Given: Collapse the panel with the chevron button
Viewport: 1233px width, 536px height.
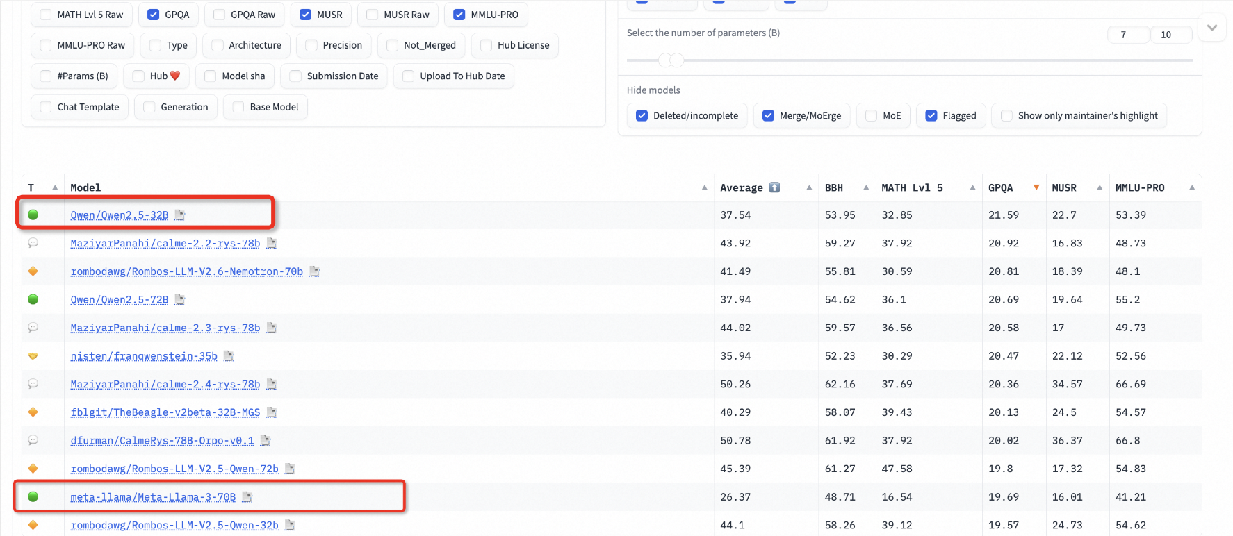Looking at the screenshot, I should (1212, 28).
